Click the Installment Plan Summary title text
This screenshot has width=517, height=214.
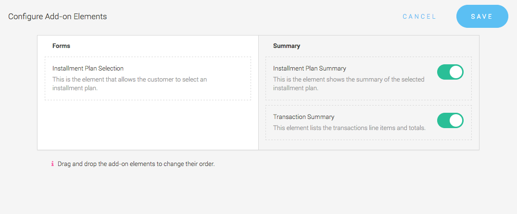(309, 69)
